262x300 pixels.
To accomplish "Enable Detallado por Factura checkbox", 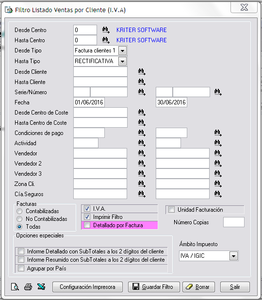I will [87, 225].
